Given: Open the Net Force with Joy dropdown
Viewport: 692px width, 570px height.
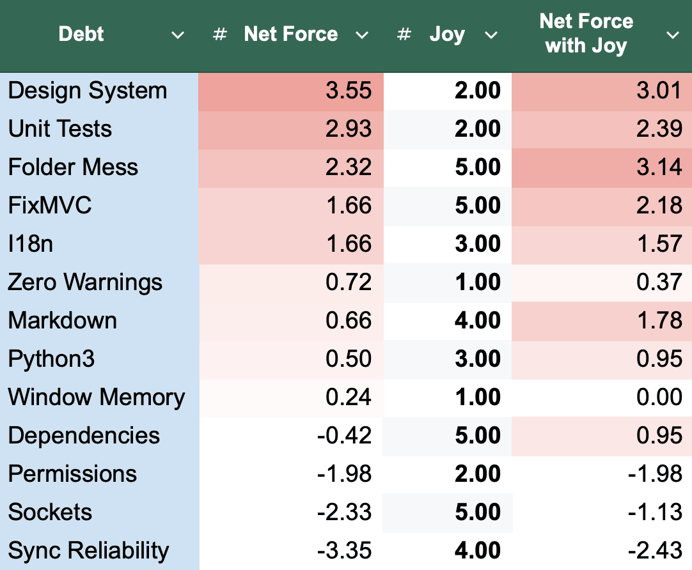Looking at the screenshot, I should pyautogui.click(x=673, y=35).
